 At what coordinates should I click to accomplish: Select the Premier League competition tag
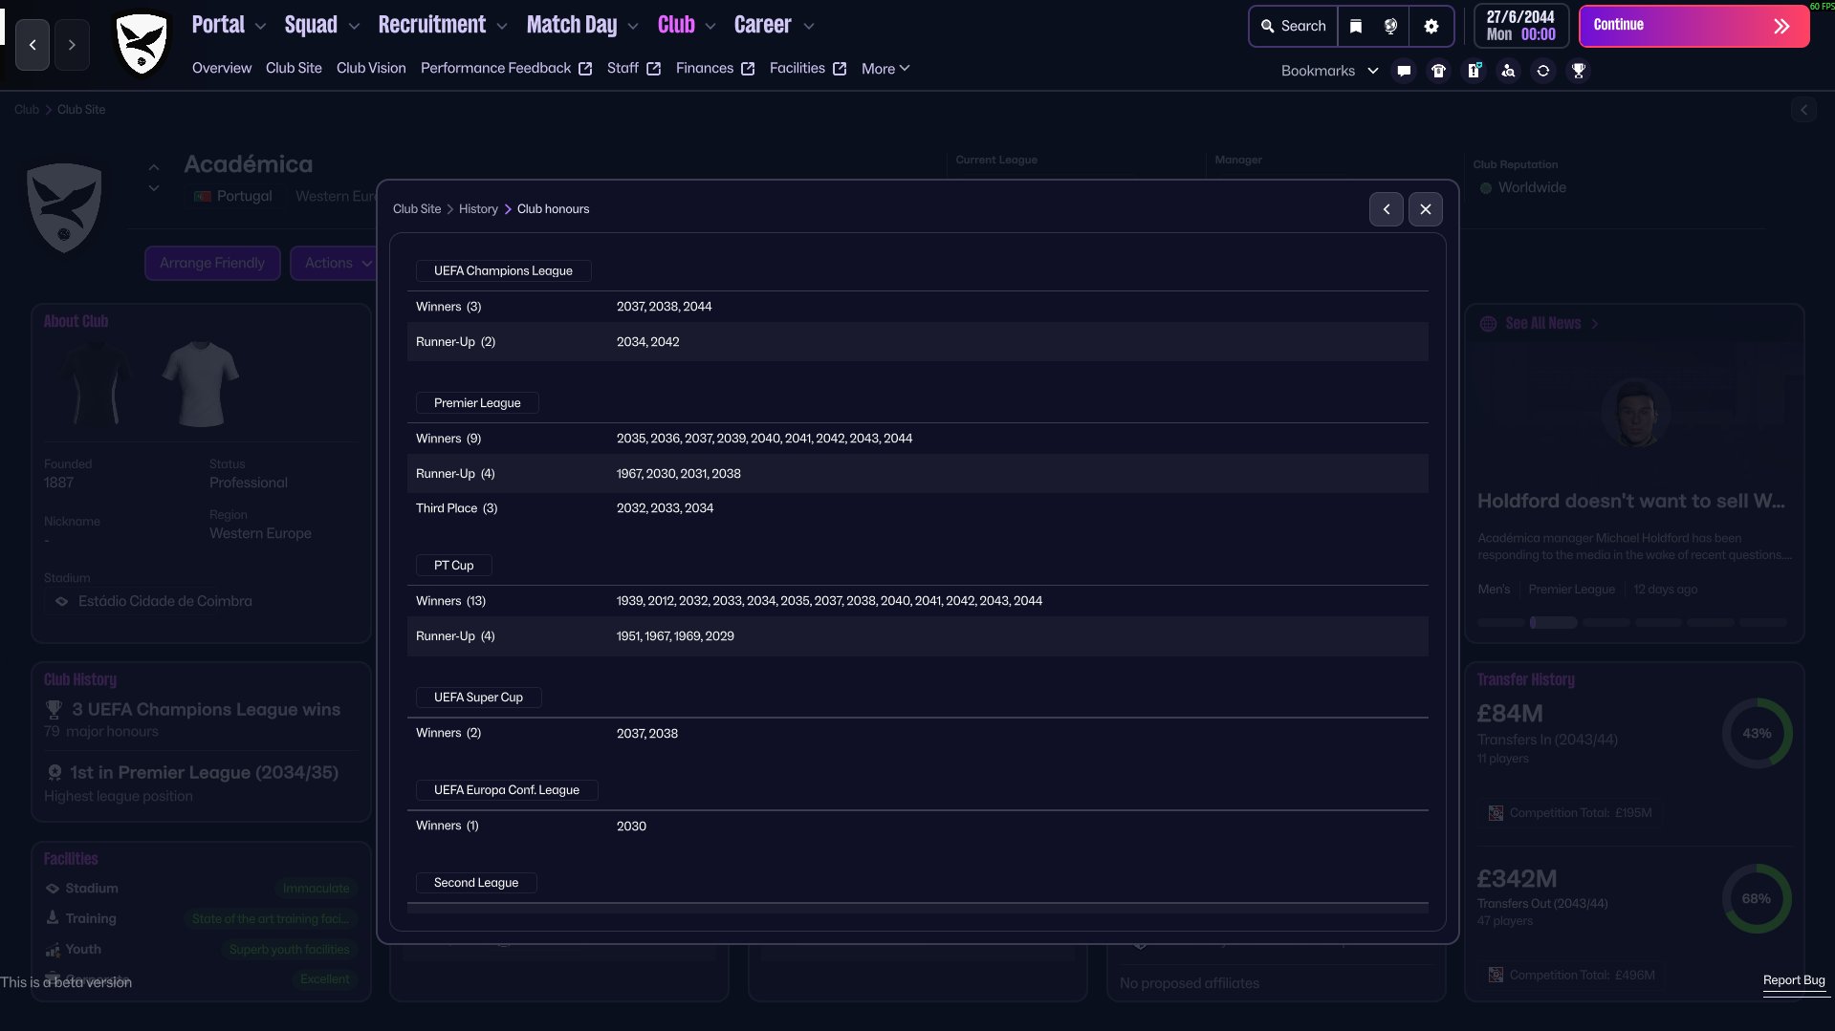pyautogui.click(x=477, y=403)
